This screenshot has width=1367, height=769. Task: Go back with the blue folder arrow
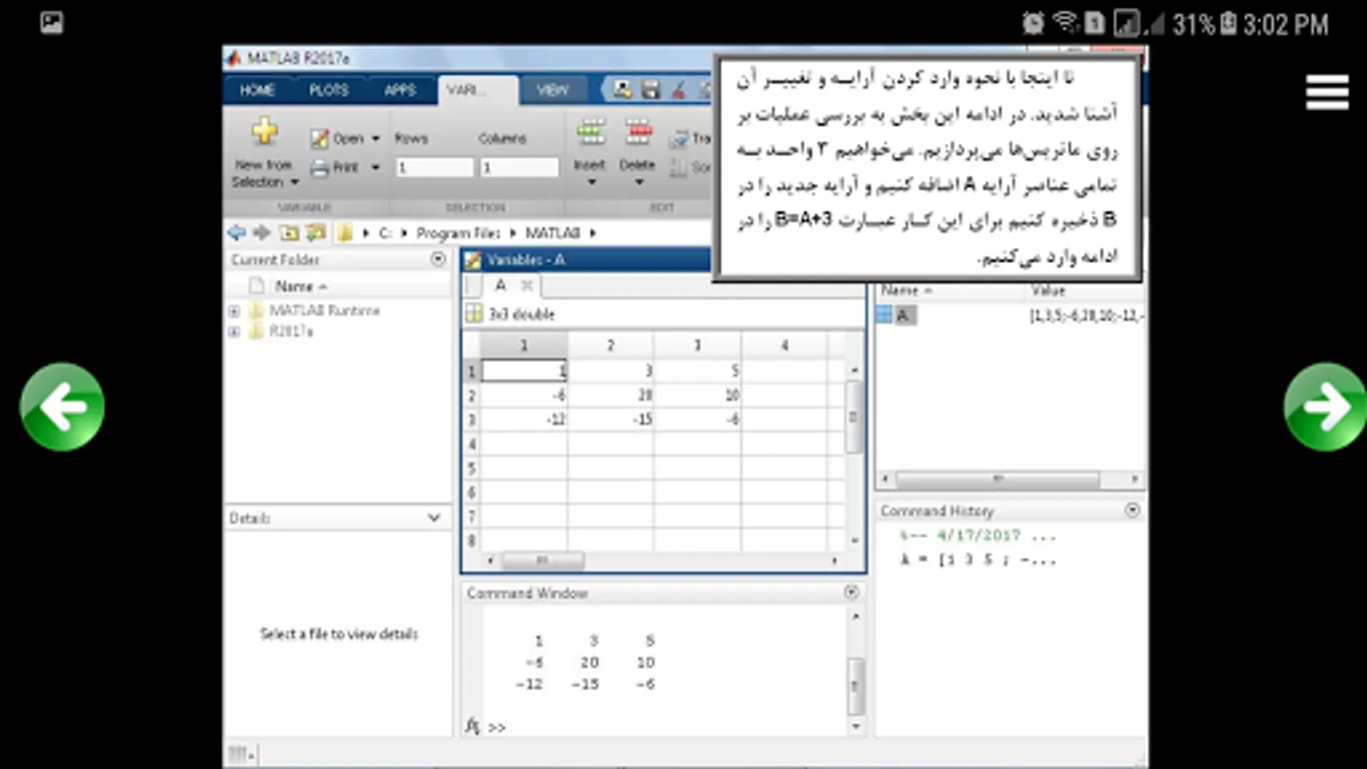pyautogui.click(x=237, y=232)
